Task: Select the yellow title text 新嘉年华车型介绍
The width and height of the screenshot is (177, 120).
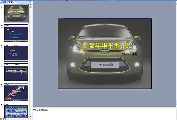Action: 107,46
